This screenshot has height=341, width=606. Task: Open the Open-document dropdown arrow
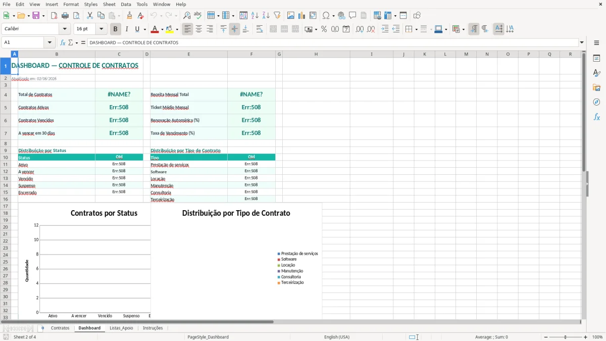(x=28, y=16)
